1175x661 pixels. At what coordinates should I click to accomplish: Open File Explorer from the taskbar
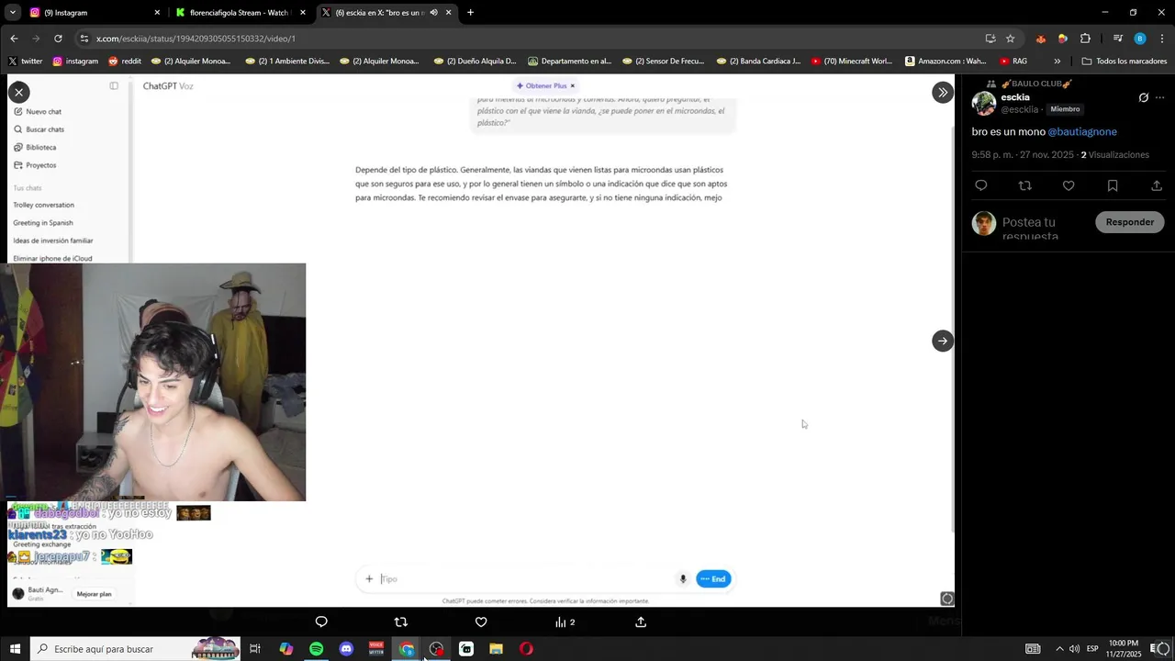pos(496,649)
